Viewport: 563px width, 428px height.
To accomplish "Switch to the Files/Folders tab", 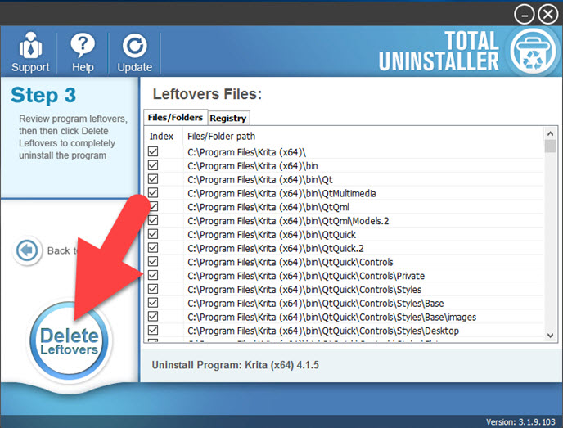I will pos(175,117).
